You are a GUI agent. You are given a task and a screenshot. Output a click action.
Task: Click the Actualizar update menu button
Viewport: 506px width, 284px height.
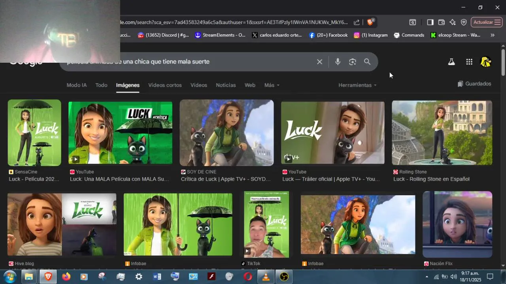(x=487, y=22)
